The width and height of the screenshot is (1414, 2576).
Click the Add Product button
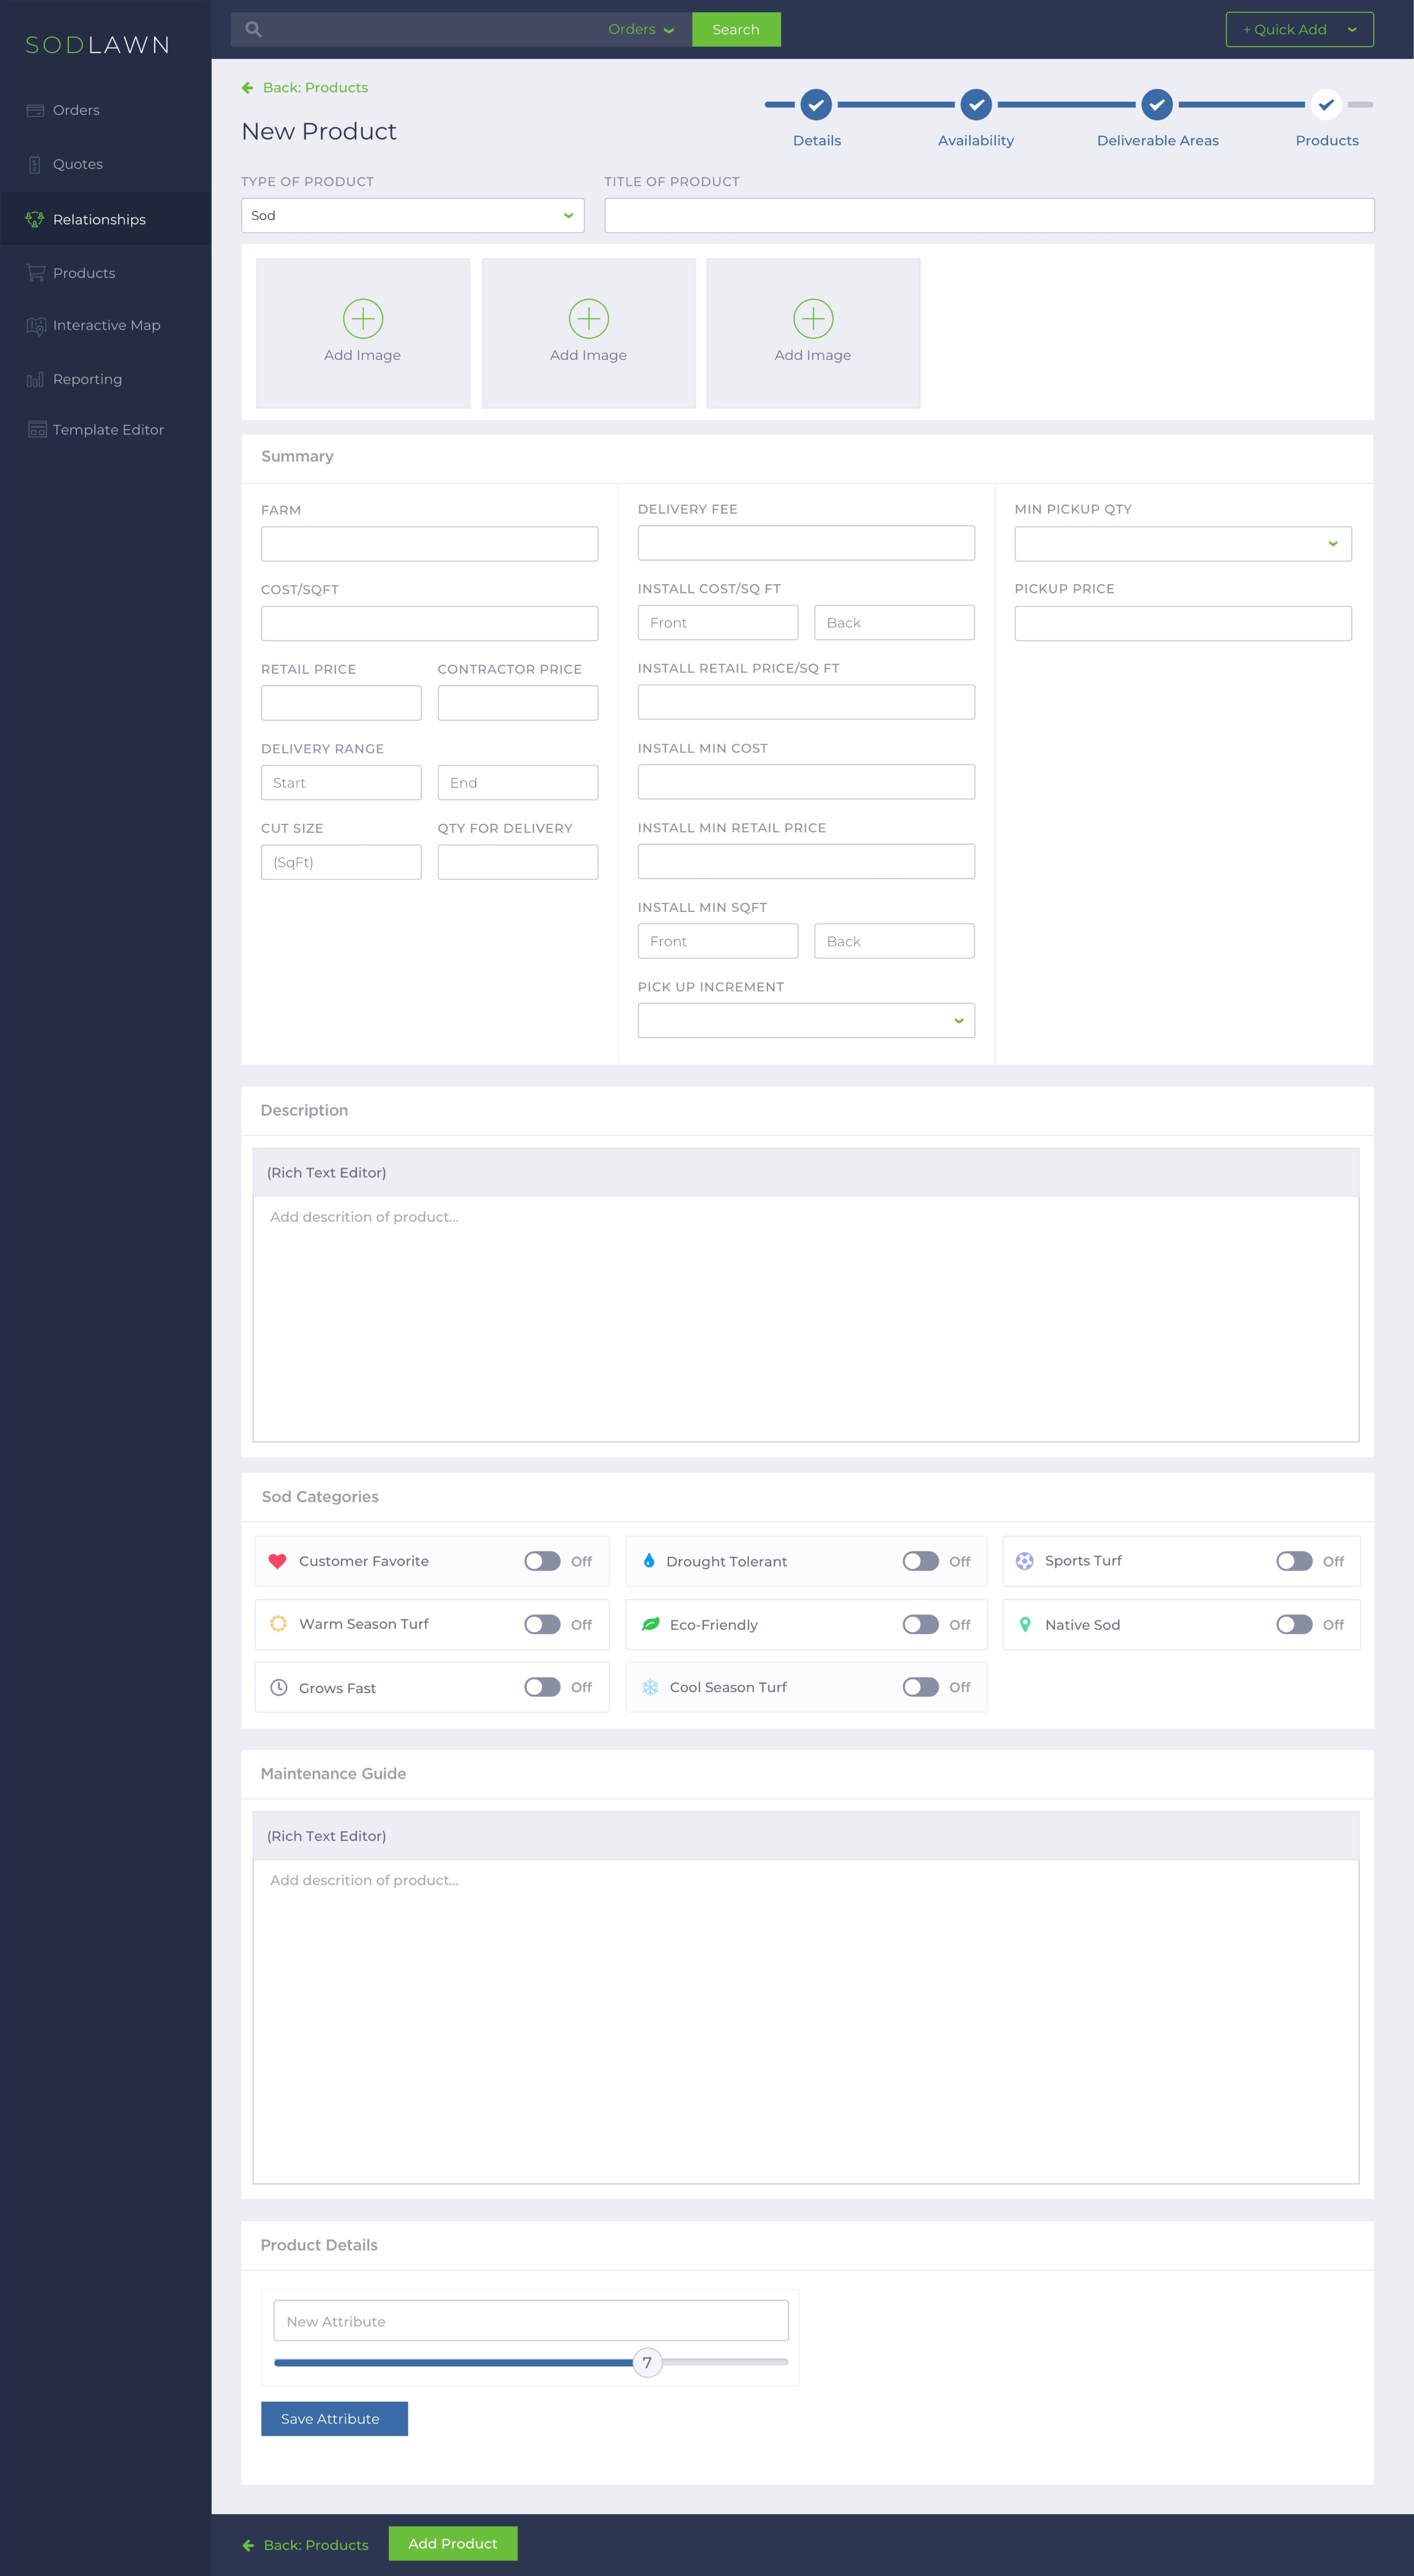(x=453, y=2543)
